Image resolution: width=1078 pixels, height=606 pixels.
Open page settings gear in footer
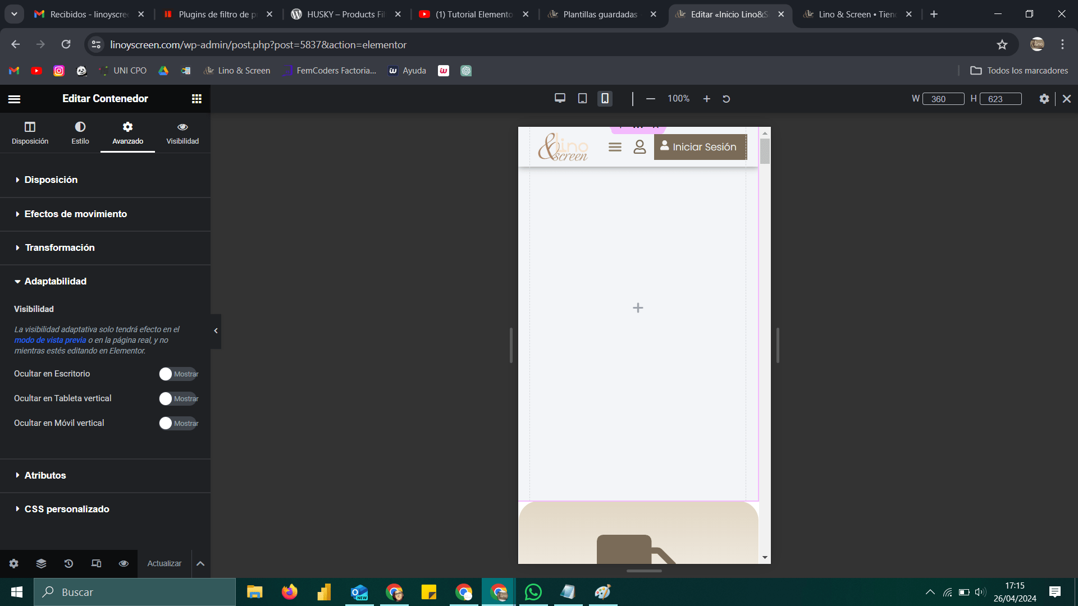tap(14, 563)
